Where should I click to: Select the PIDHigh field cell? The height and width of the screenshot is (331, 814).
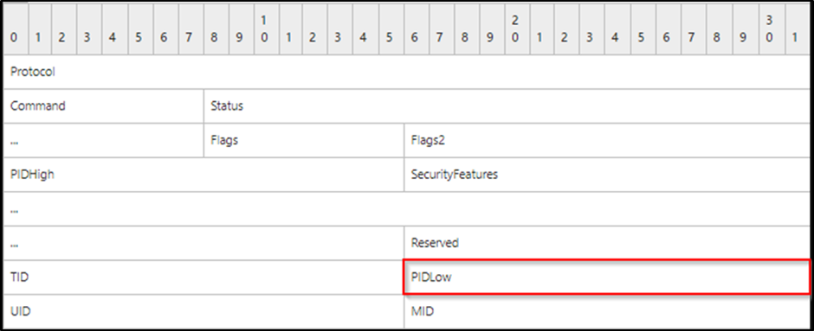pyautogui.click(x=203, y=175)
